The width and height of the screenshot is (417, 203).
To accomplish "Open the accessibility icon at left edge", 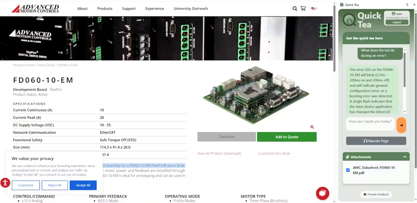I will 5,183.
